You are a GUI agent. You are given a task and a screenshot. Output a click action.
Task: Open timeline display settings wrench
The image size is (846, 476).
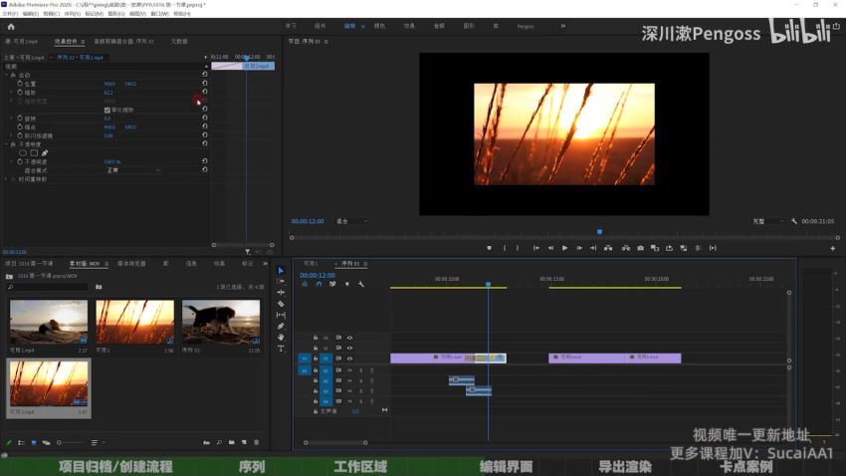tap(361, 285)
